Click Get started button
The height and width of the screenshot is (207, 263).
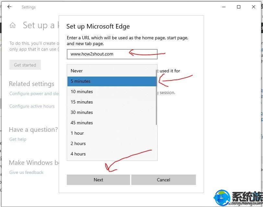tap(25, 65)
